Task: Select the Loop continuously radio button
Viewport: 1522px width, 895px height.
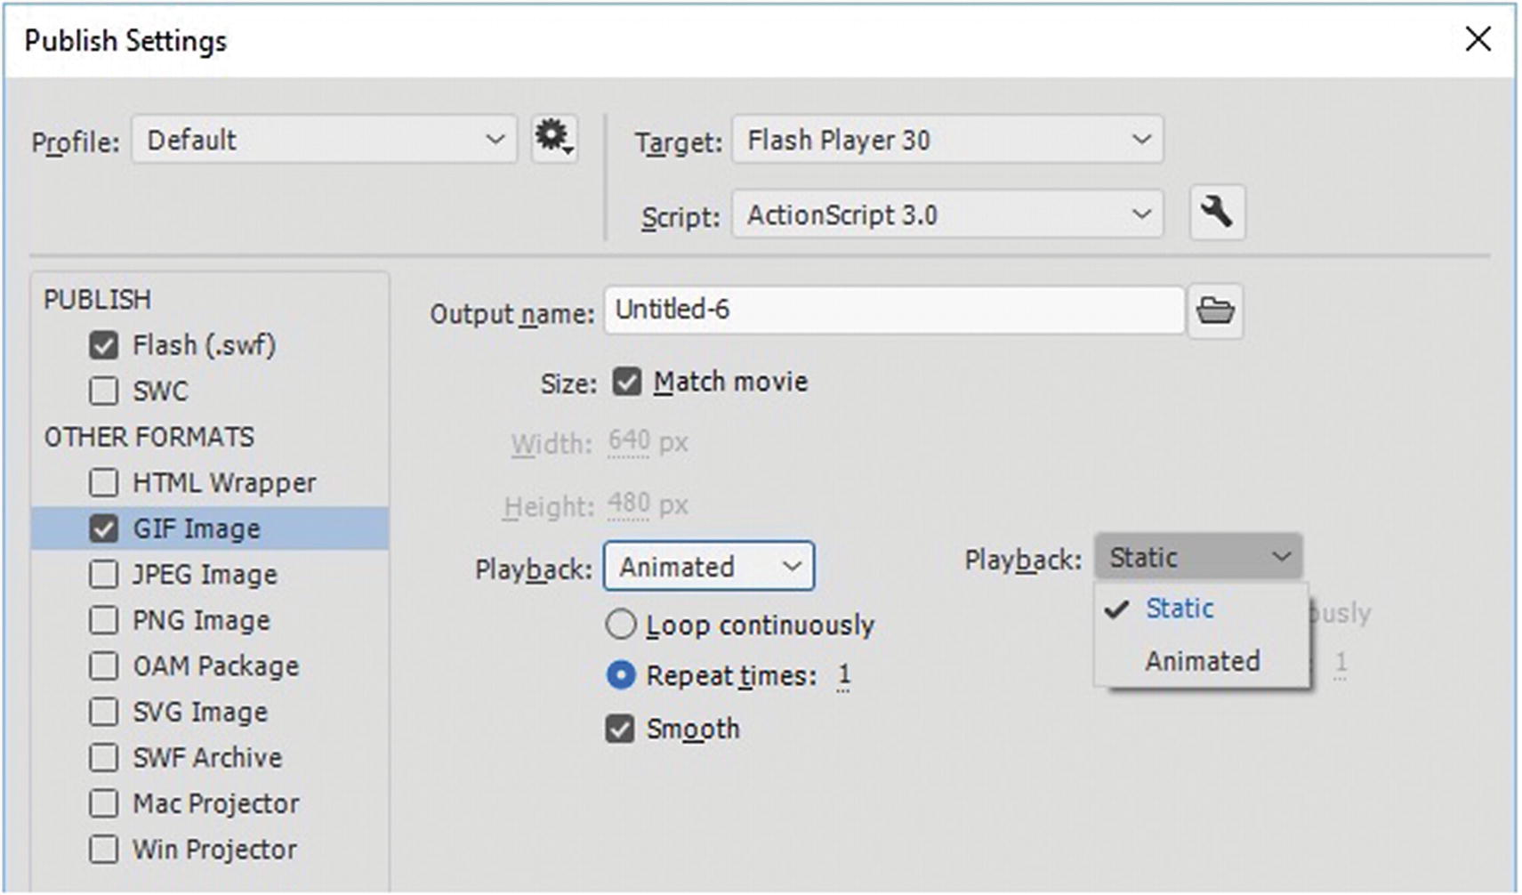Action: [621, 625]
